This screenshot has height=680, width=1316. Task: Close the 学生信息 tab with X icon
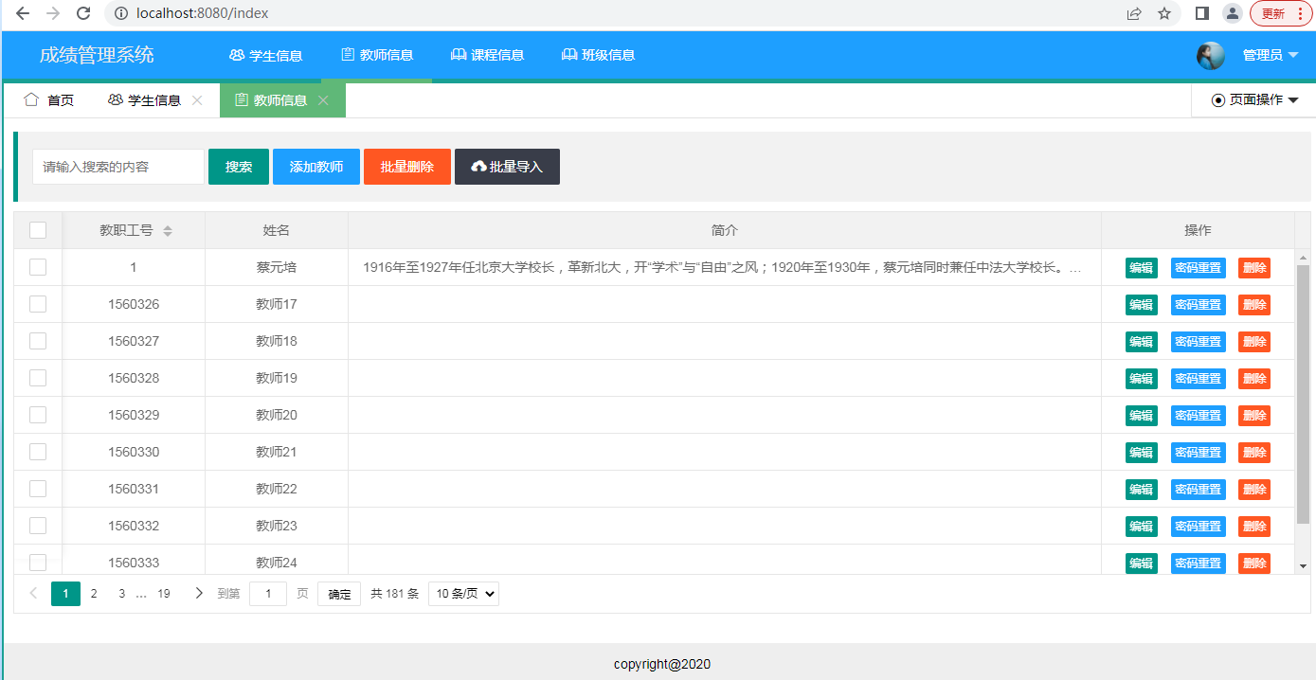(x=197, y=100)
